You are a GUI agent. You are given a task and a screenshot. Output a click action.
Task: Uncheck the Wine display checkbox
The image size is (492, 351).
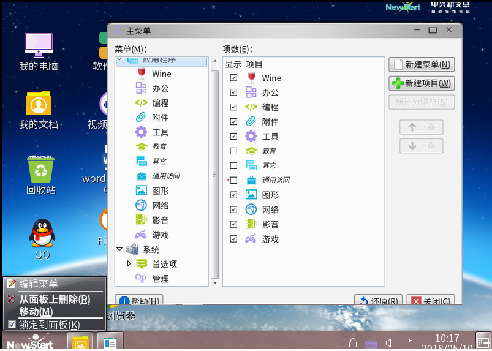click(233, 77)
